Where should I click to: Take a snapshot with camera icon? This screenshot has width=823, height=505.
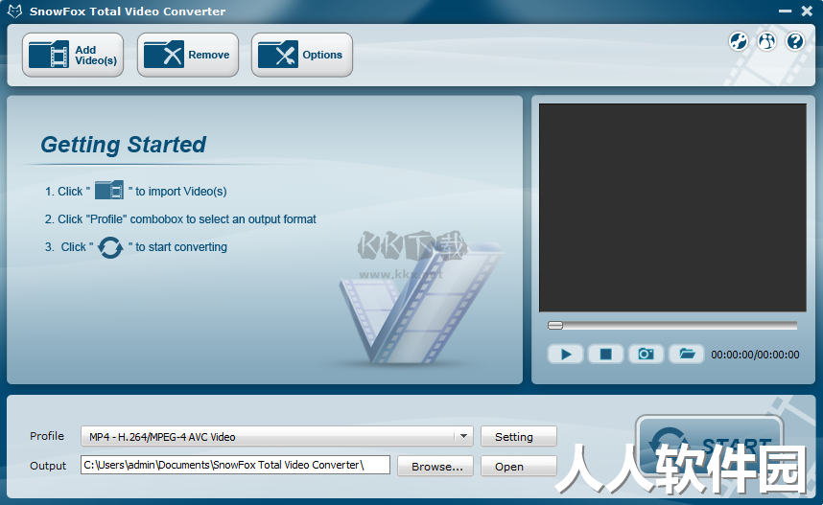point(647,355)
